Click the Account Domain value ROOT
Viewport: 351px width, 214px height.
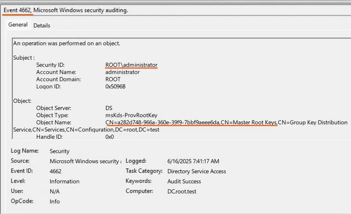tap(113, 79)
